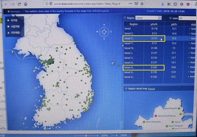
Task: Click the µSv/h column header
Action: [154, 24]
